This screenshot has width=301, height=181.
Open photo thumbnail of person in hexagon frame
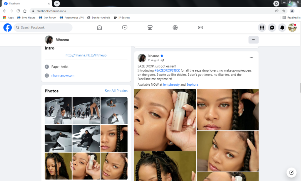[x=114, y=111]
